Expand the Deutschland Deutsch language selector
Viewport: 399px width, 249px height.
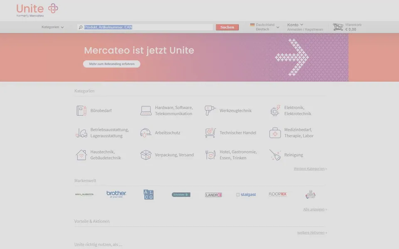(x=265, y=27)
